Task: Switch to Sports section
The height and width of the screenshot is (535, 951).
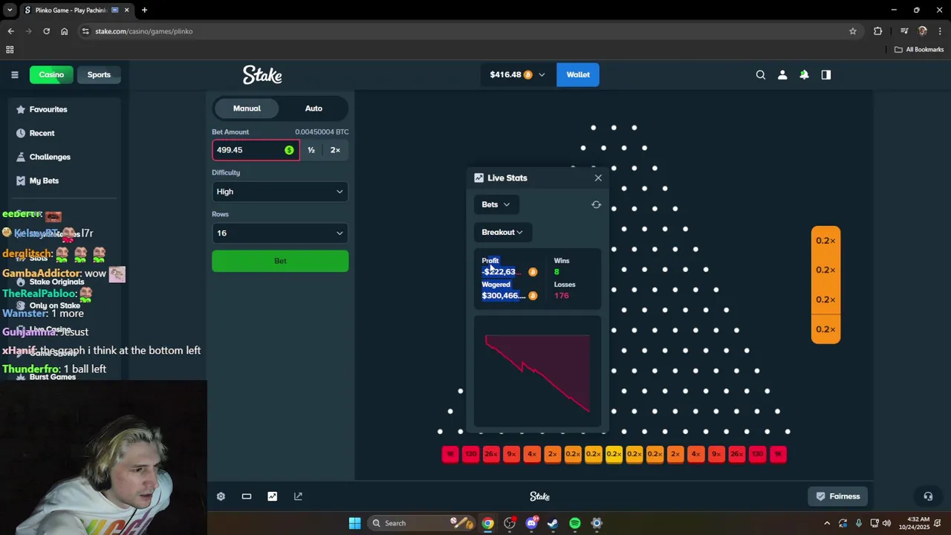Action: 99,74
